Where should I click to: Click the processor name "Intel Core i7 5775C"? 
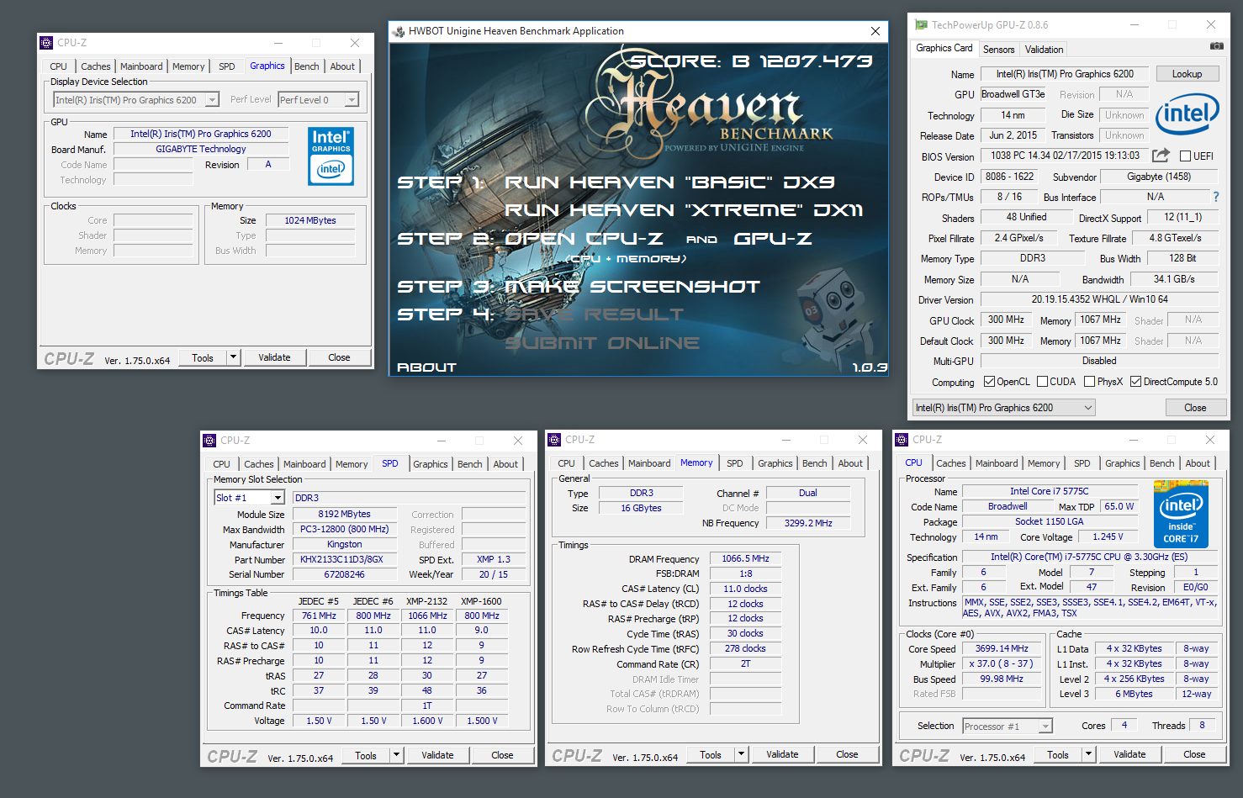click(x=1050, y=491)
